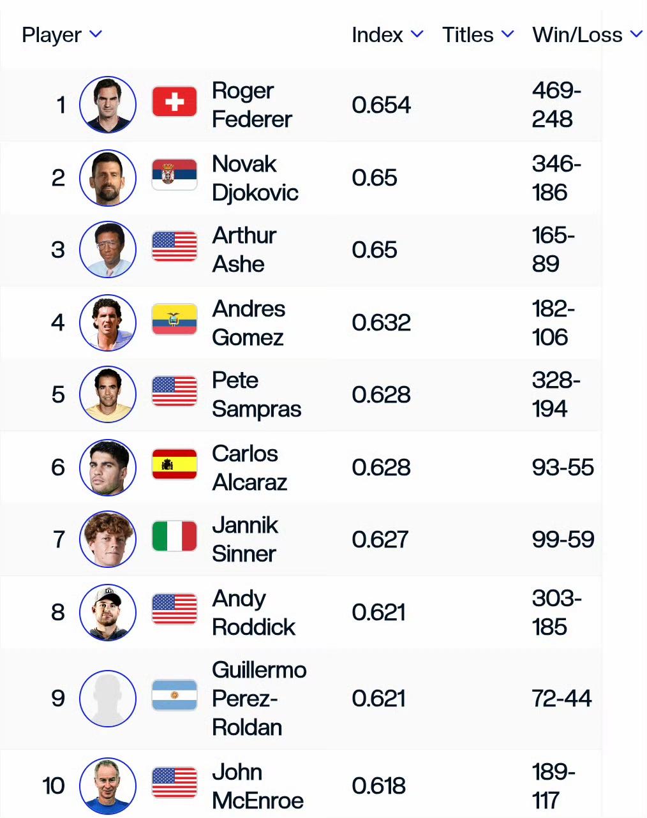Click the rank 6 player photo
The height and width of the screenshot is (818, 647).
pyautogui.click(x=108, y=468)
